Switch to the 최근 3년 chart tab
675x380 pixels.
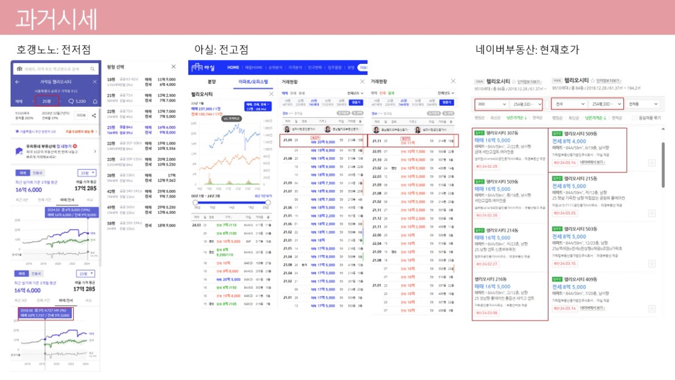point(22,199)
